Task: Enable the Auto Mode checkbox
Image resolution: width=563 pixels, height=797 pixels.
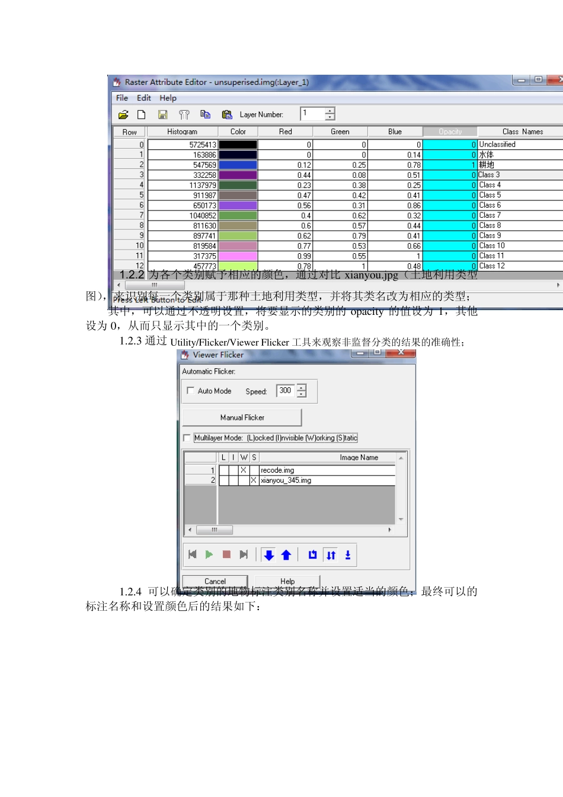Action: (190, 391)
